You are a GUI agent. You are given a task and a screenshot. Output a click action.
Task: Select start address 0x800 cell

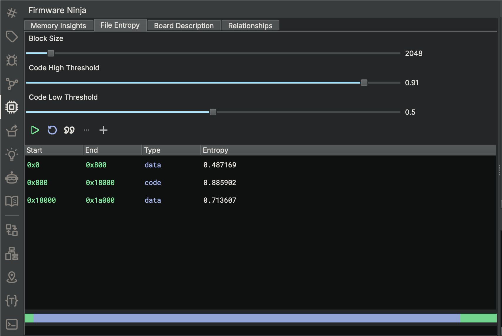(37, 183)
